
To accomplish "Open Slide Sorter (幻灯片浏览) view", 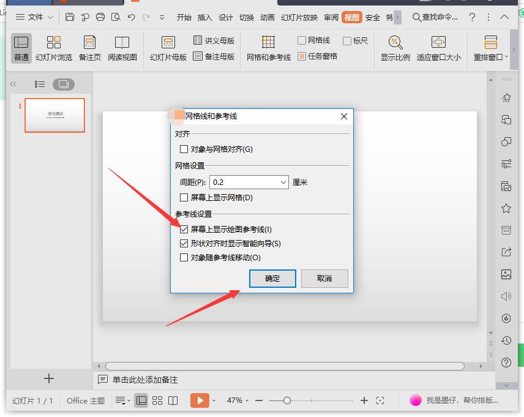I will [54, 48].
